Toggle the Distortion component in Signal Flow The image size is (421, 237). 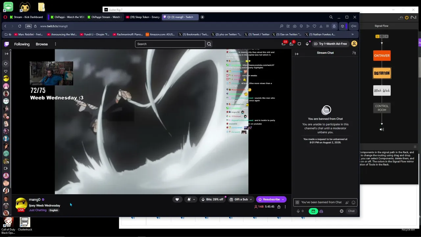382,73
